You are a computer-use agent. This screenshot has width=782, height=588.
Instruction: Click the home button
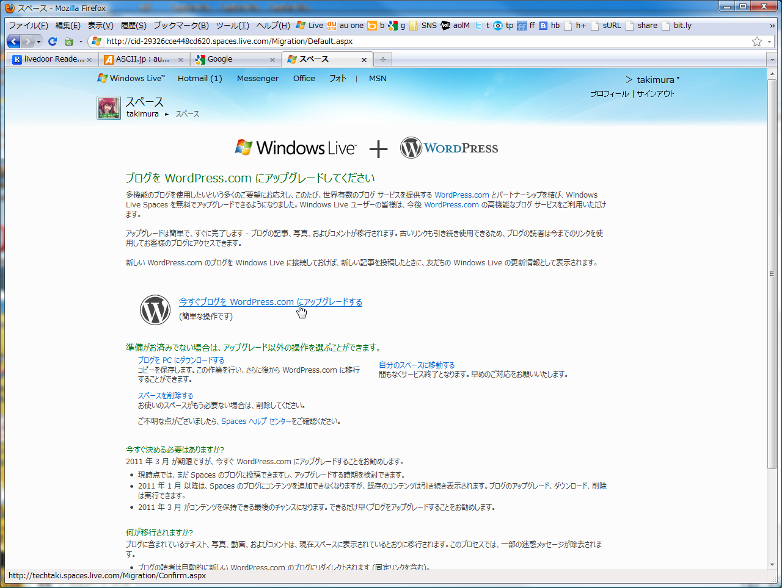[x=69, y=41]
